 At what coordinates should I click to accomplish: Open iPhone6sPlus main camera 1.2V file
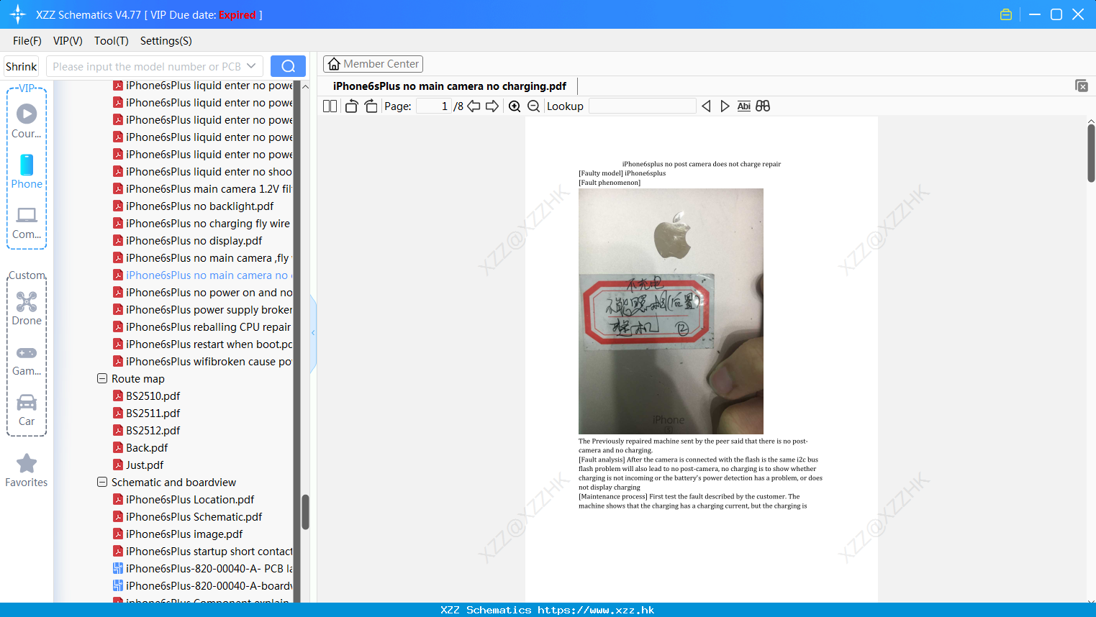click(x=203, y=188)
